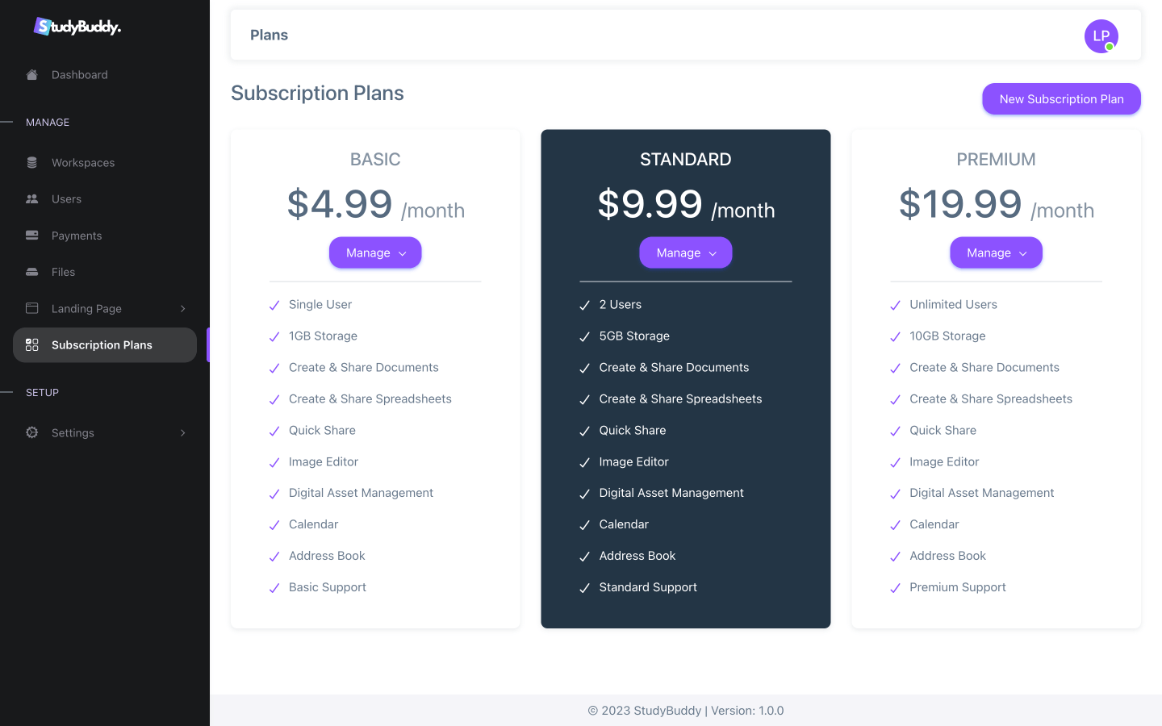Open the Basic plan Manage dropdown
The image size is (1162, 726).
click(375, 252)
